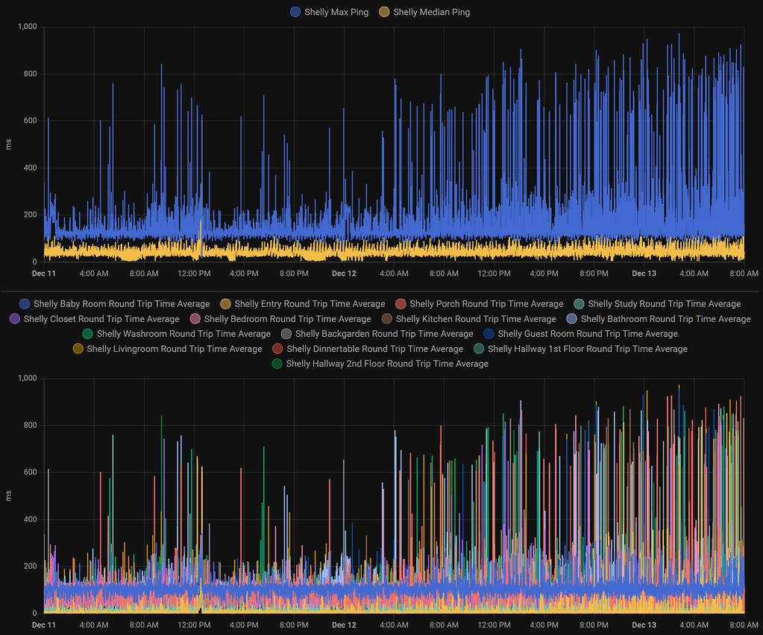Viewport: 763px width, 635px height.
Task: Click the Shelly Porch legend color circle
Action: click(x=401, y=304)
